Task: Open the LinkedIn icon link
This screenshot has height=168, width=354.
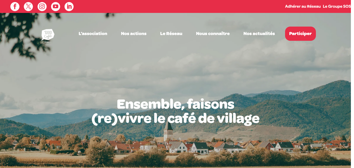Action: pyautogui.click(x=69, y=6)
